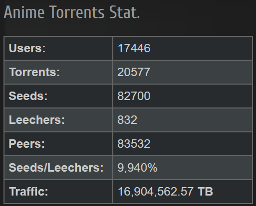The width and height of the screenshot is (256, 206).
Task: Select the Seeds: label cell
Action: (58, 96)
